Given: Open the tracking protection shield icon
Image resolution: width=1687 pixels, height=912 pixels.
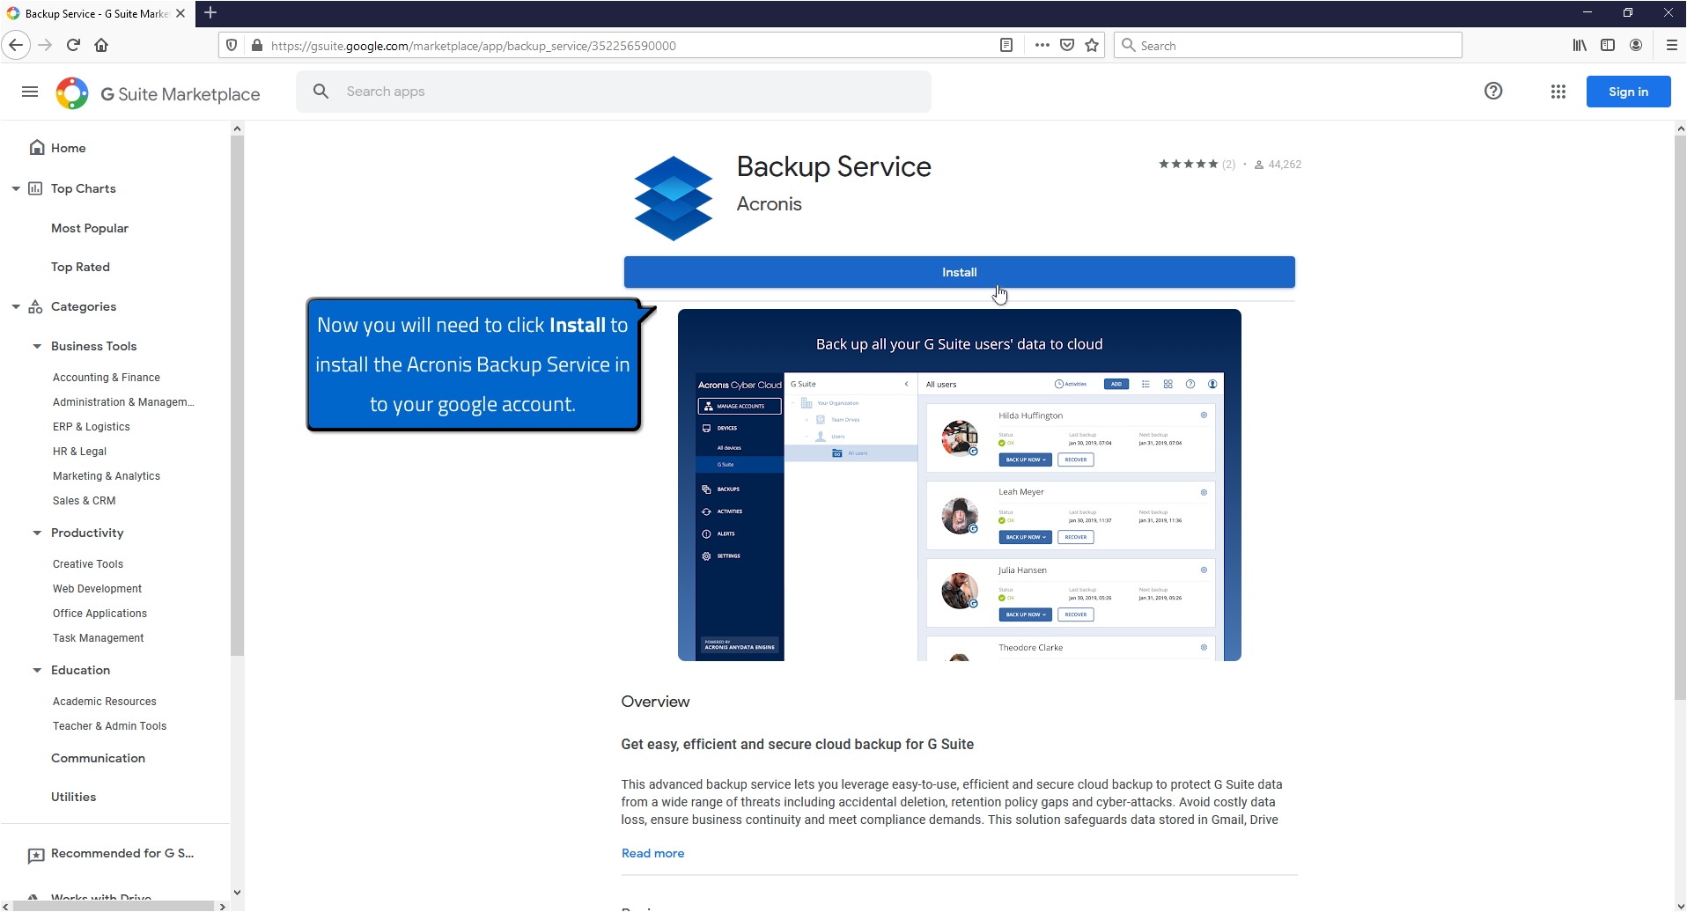Looking at the screenshot, I should click(232, 46).
